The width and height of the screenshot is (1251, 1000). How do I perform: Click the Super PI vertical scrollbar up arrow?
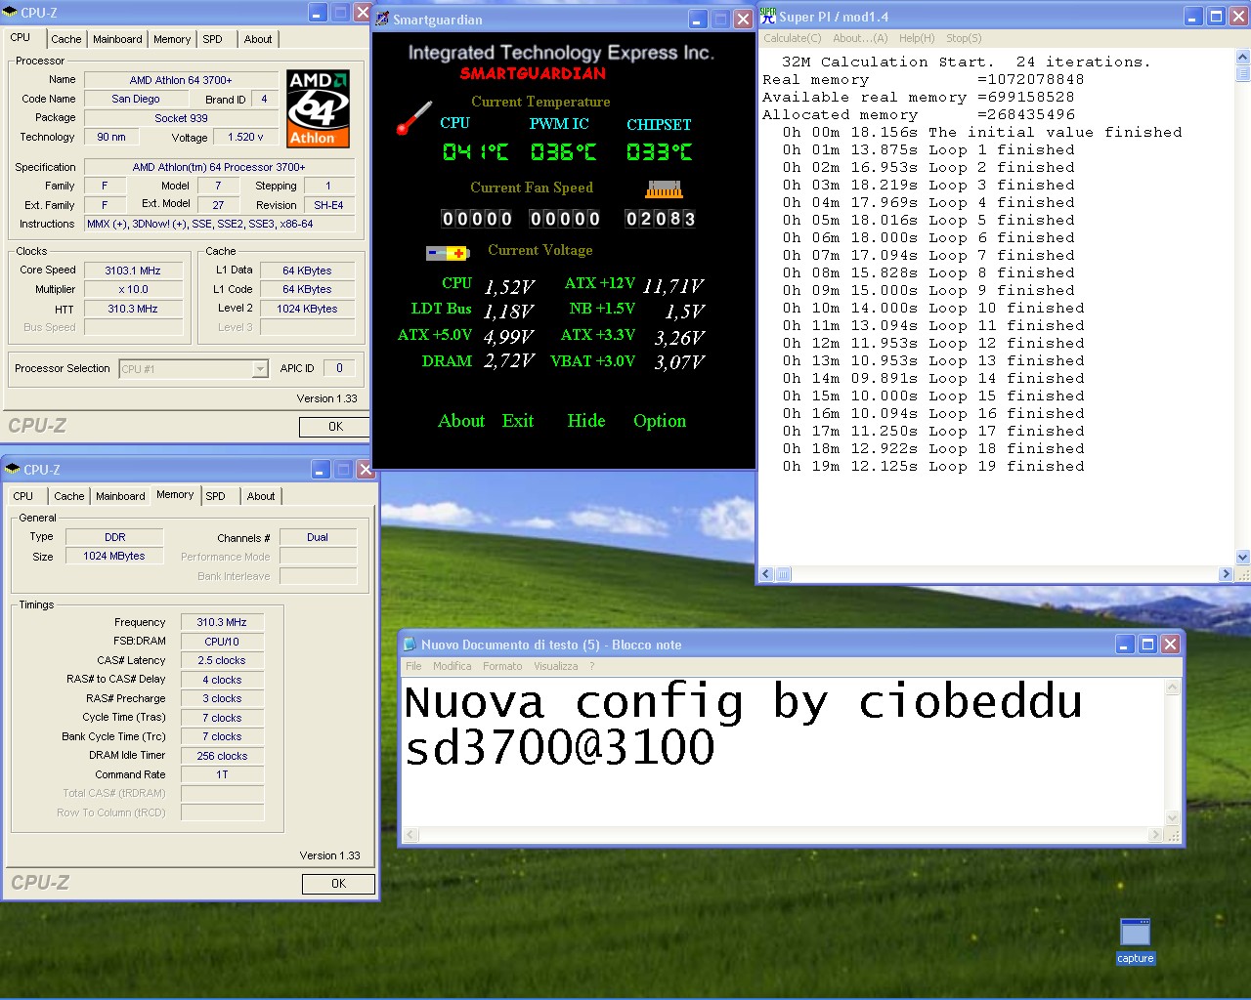tap(1243, 56)
